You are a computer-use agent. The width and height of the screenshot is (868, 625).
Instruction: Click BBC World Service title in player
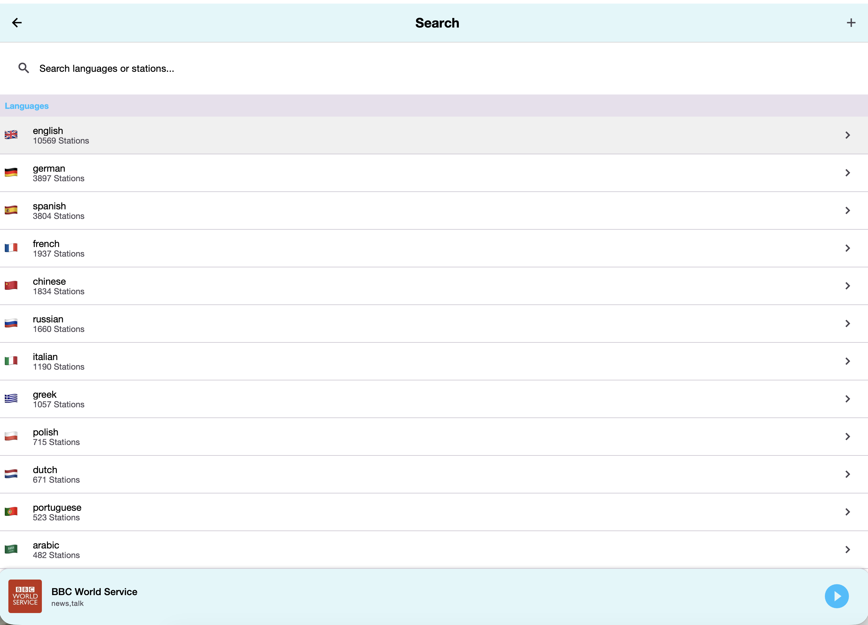(94, 591)
